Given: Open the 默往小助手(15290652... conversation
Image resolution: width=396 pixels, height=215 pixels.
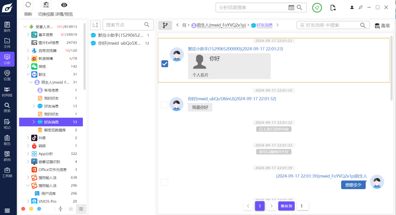Looking at the screenshot, I should coord(121,35).
